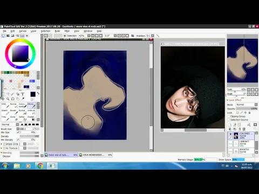
Task: Toggle the Min Density checkbox
Action: click(x=18, y=140)
